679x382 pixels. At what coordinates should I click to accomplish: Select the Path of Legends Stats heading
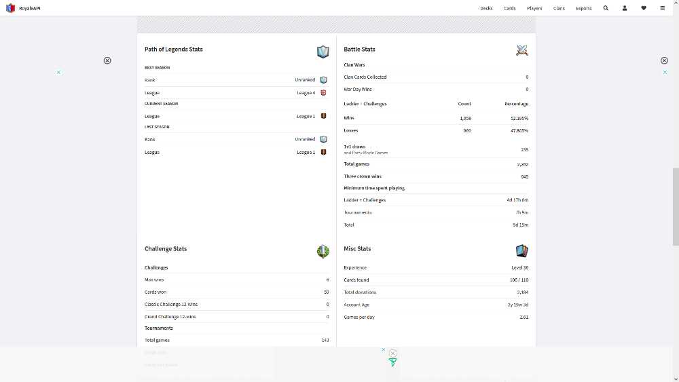coord(174,50)
